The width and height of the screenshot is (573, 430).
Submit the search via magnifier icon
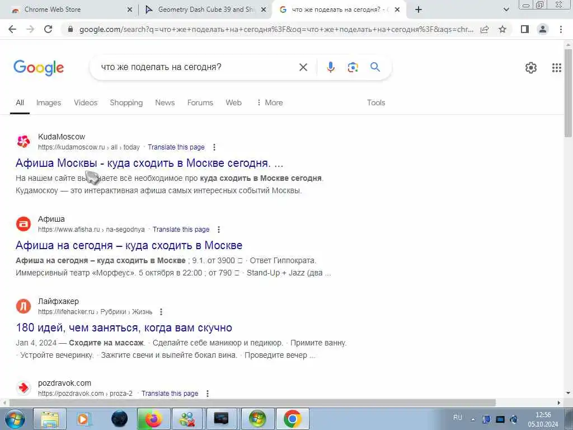click(x=375, y=67)
